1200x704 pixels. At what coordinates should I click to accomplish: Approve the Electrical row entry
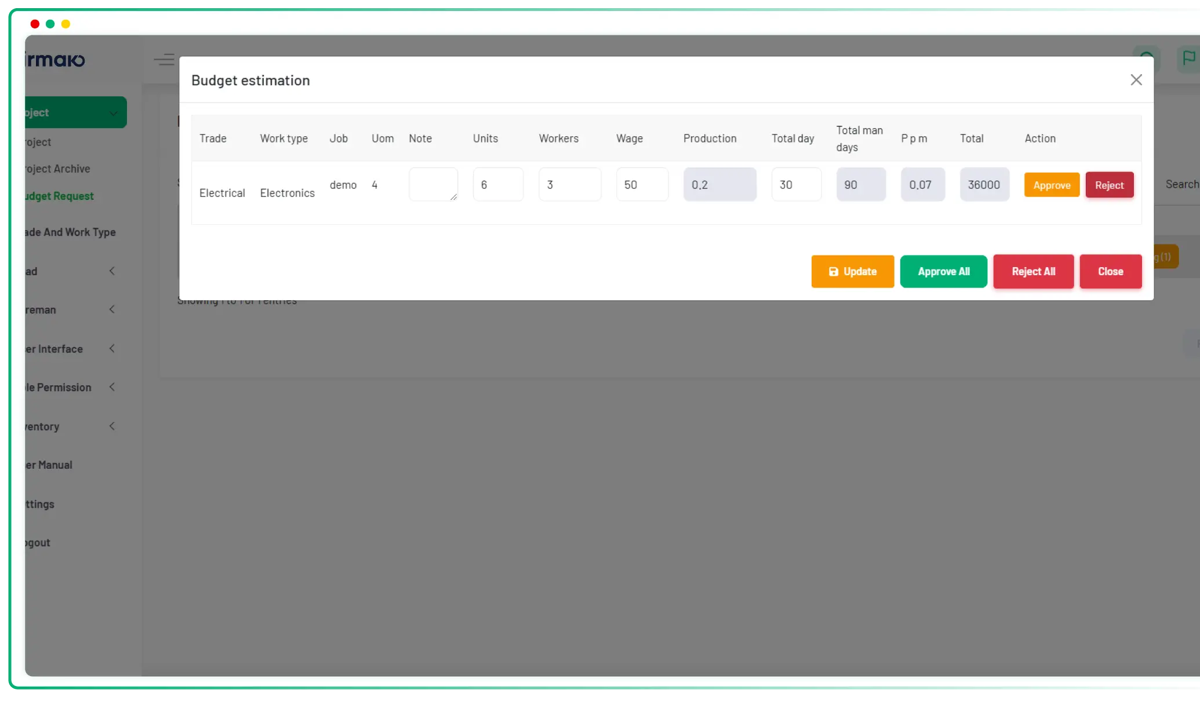(1051, 185)
